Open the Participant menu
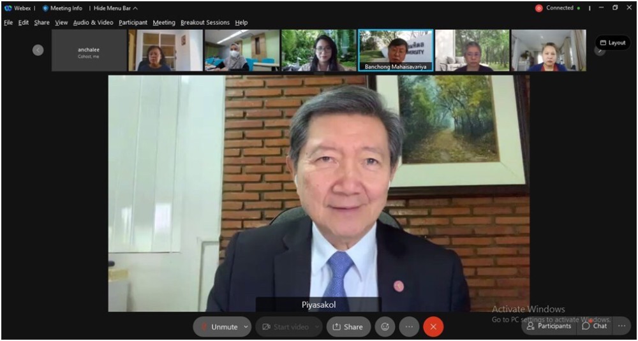 tap(133, 22)
